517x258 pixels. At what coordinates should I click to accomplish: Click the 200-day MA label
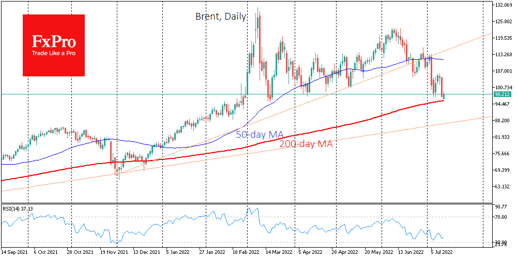306,144
